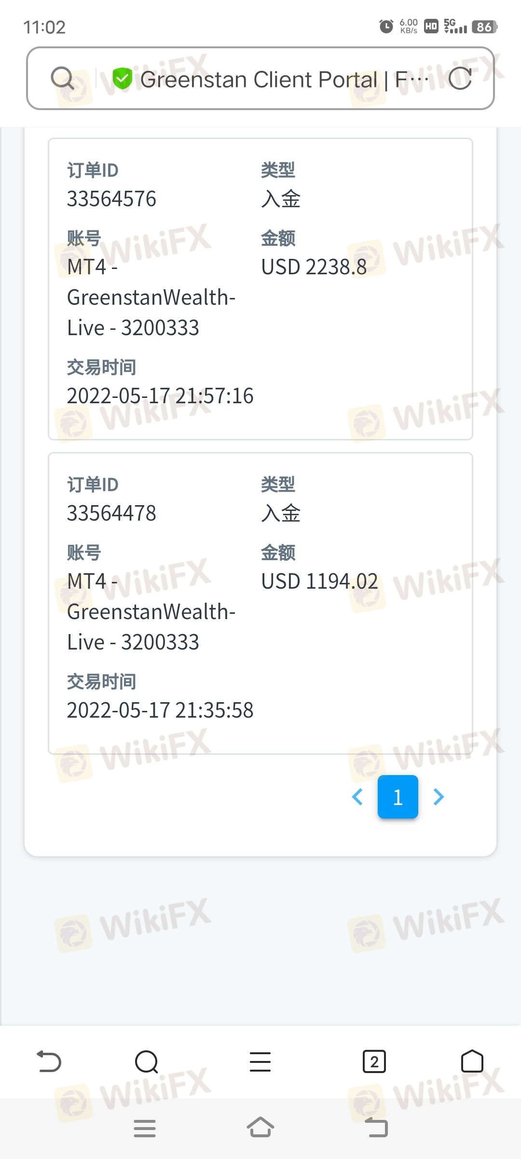Tap the amount USD 1194.02
Image resolution: width=521 pixels, height=1159 pixels.
pyautogui.click(x=319, y=581)
